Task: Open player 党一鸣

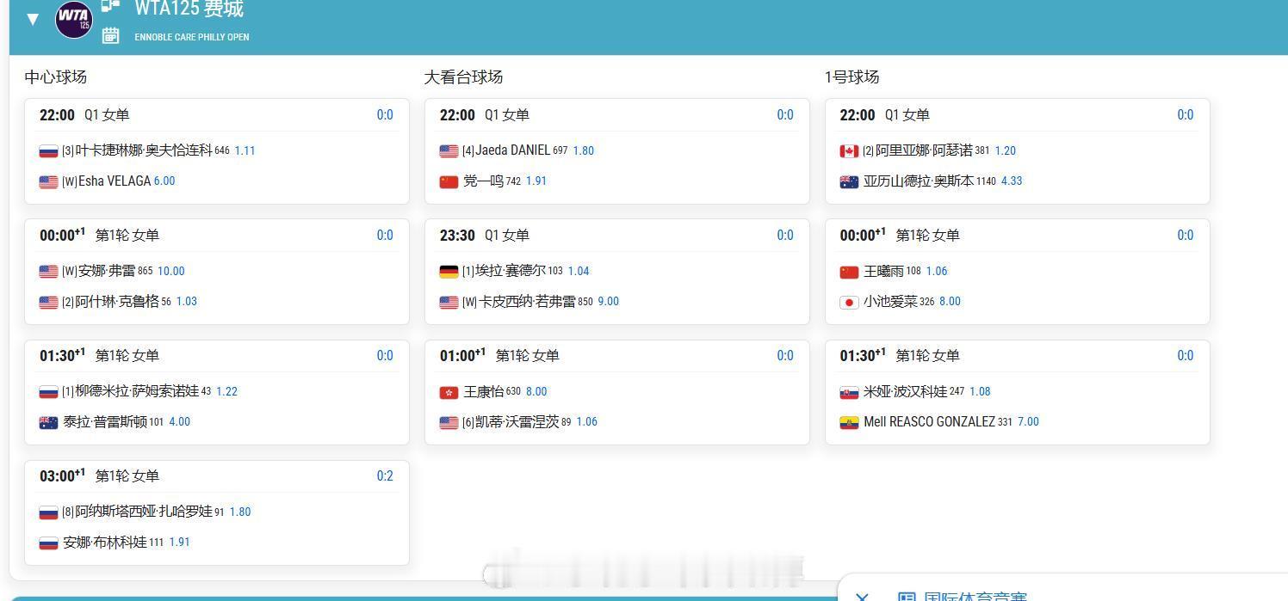Action: (x=483, y=181)
